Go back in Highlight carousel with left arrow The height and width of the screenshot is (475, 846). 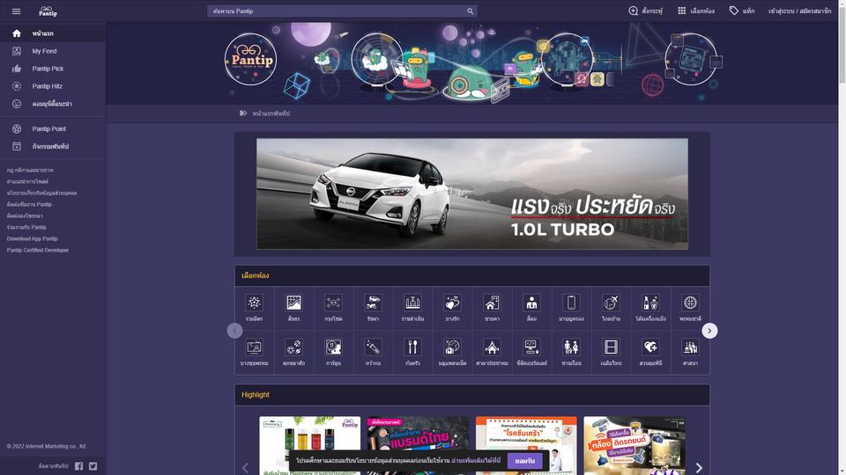coord(246,467)
